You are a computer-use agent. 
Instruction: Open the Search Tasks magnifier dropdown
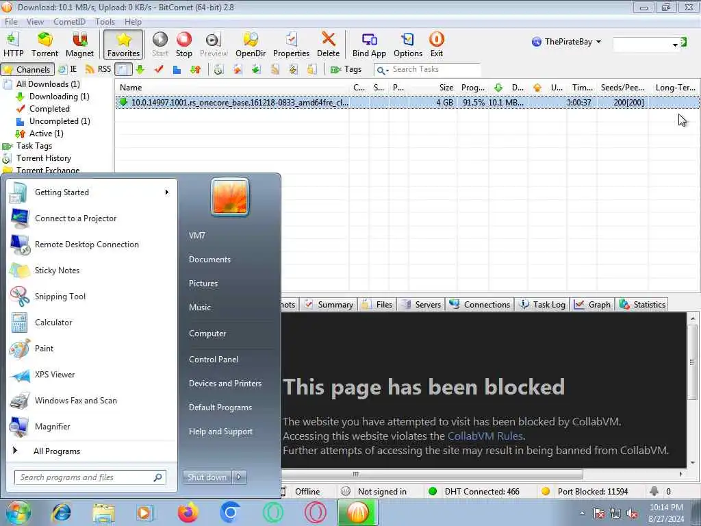382,71
